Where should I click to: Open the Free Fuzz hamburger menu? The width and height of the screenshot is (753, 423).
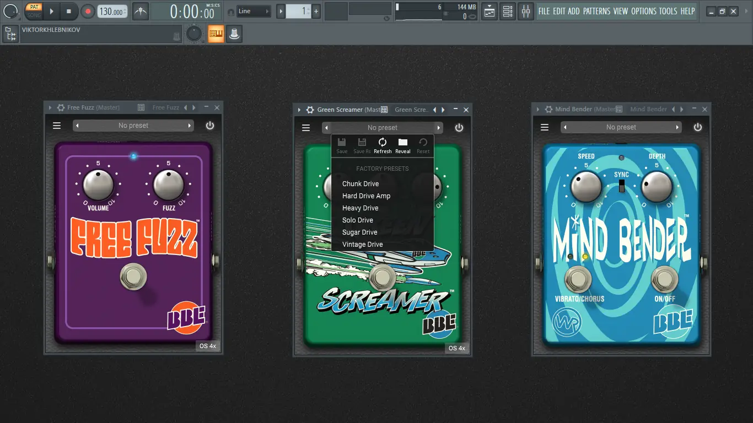click(57, 126)
